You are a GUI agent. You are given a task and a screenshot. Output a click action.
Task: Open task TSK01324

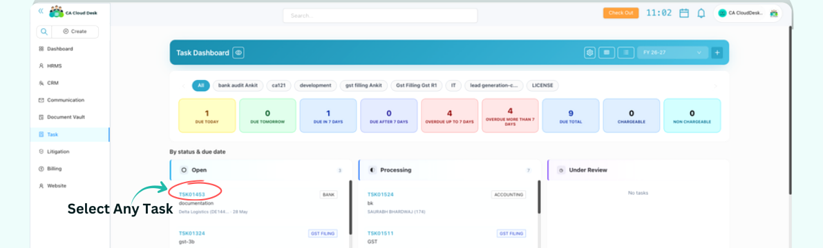pyautogui.click(x=191, y=234)
